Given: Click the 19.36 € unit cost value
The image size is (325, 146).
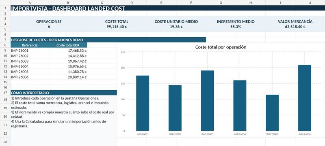Looking at the screenshot, I should pyautogui.click(x=176, y=27).
